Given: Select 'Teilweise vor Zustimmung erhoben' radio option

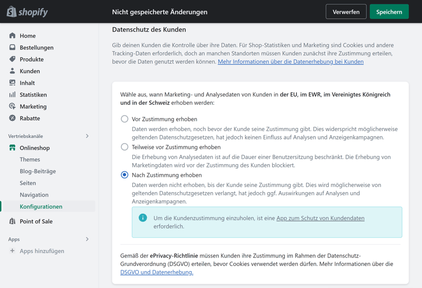Looking at the screenshot, I should coord(124,147).
